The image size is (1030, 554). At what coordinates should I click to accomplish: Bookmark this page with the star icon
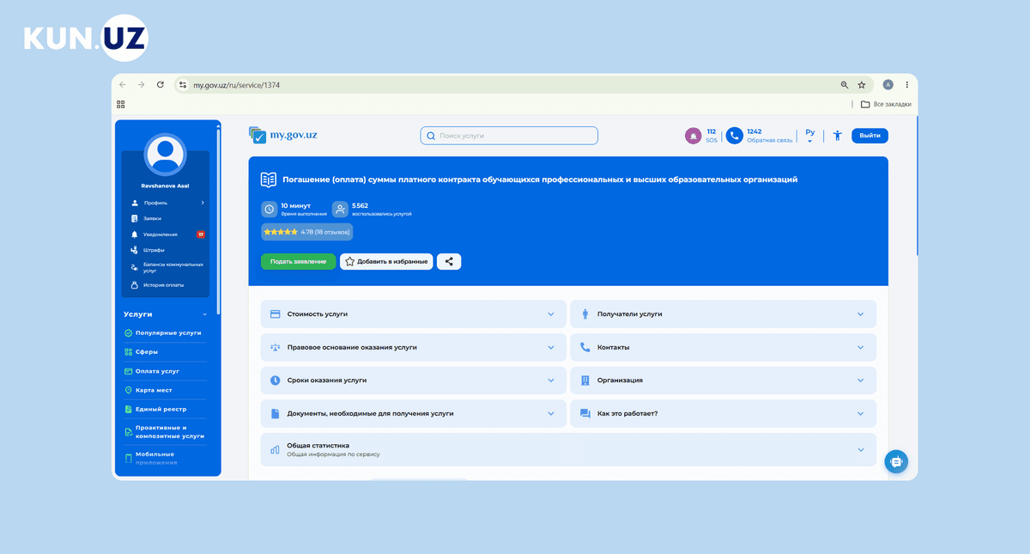[x=862, y=85]
